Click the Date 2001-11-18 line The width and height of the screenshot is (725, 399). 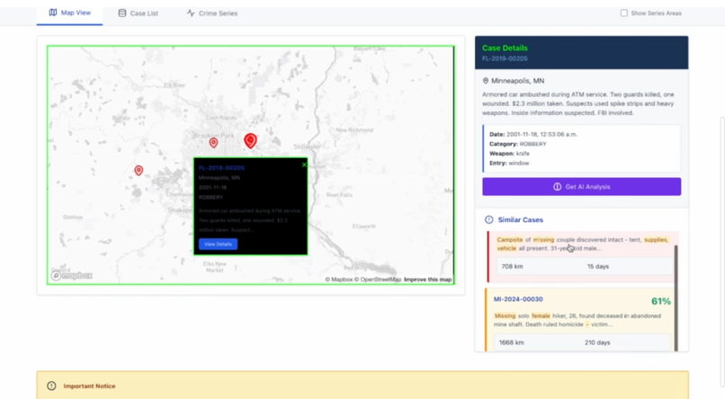tap(533, 135)
